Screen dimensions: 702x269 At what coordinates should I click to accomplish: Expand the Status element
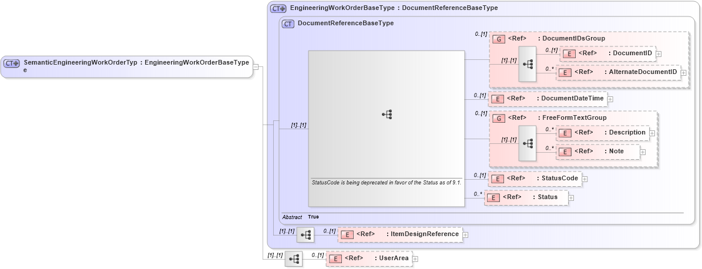(571, 198)
